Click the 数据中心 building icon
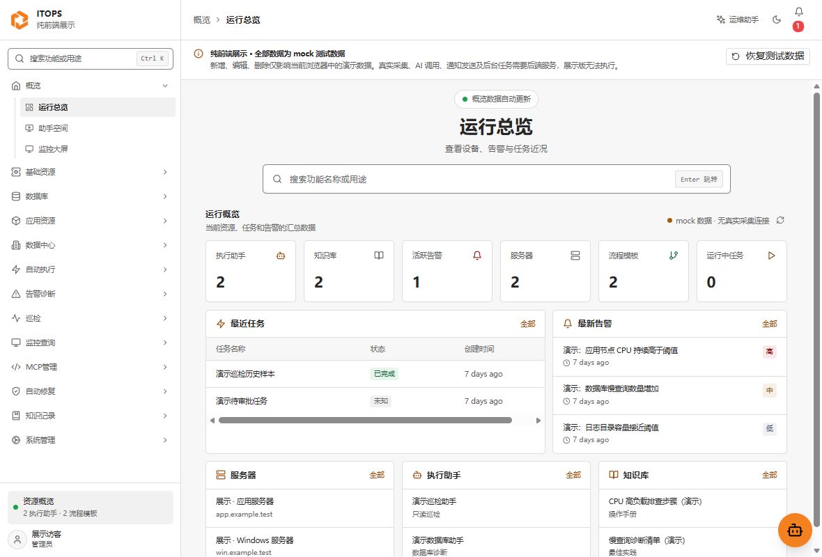The width and height of the screenshot is (822, 557). point(16,245)
